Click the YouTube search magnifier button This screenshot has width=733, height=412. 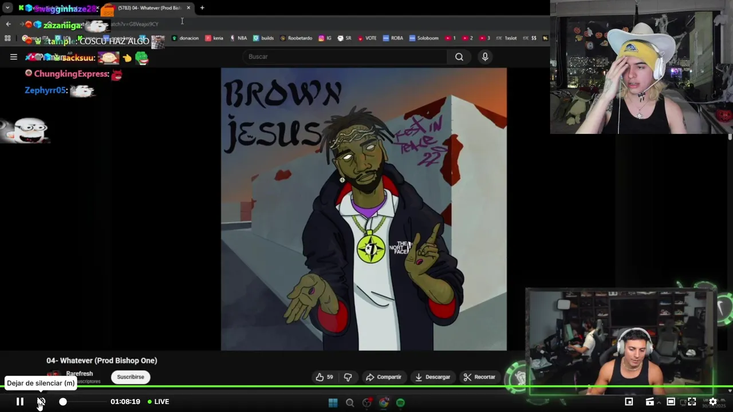click(459, 57)
